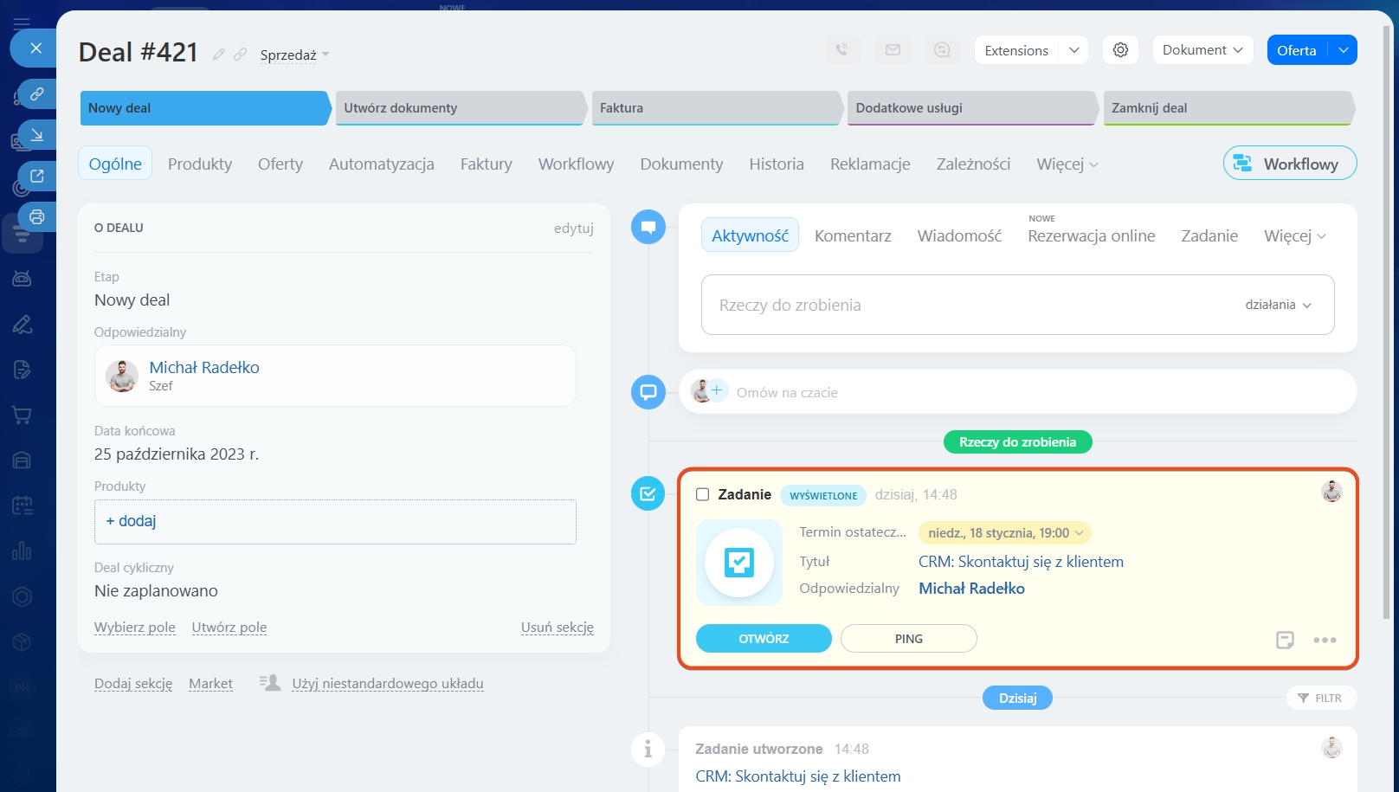Open the note icon on task card
1399x792 pixels.
pos(1285,640)
